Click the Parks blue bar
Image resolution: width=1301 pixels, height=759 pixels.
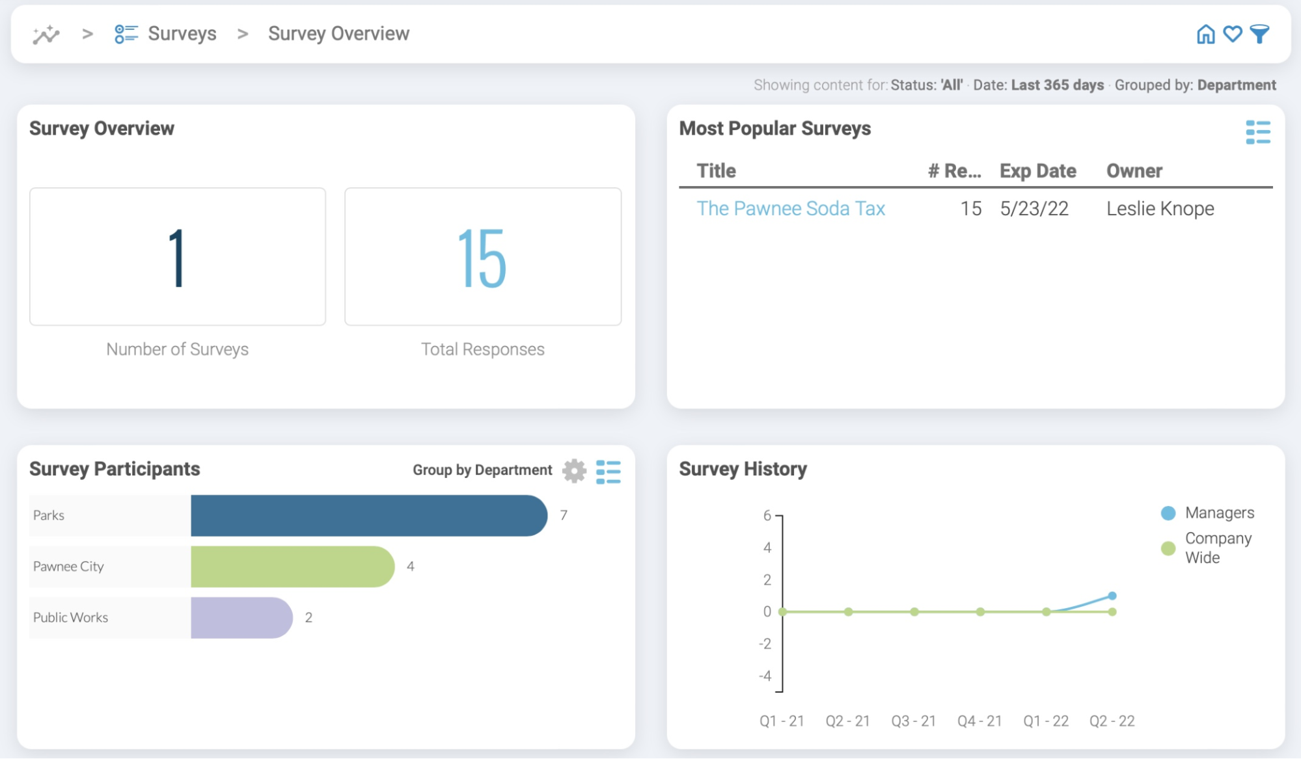368,516
